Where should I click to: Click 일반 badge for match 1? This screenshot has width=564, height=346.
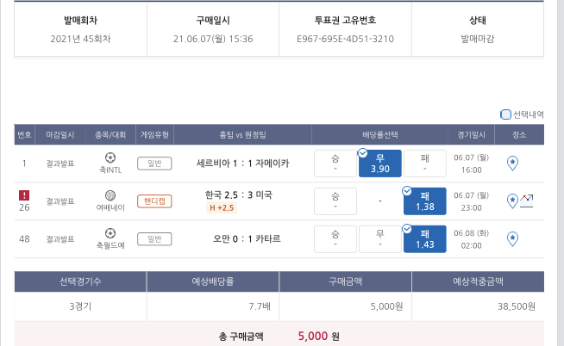[x=154, y=163]
